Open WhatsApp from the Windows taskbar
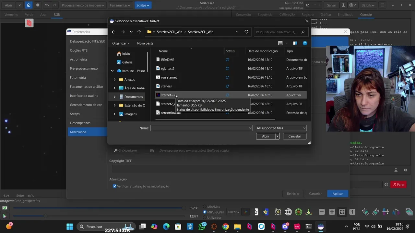This screenshot has height=233, width=415. (202, 227)
